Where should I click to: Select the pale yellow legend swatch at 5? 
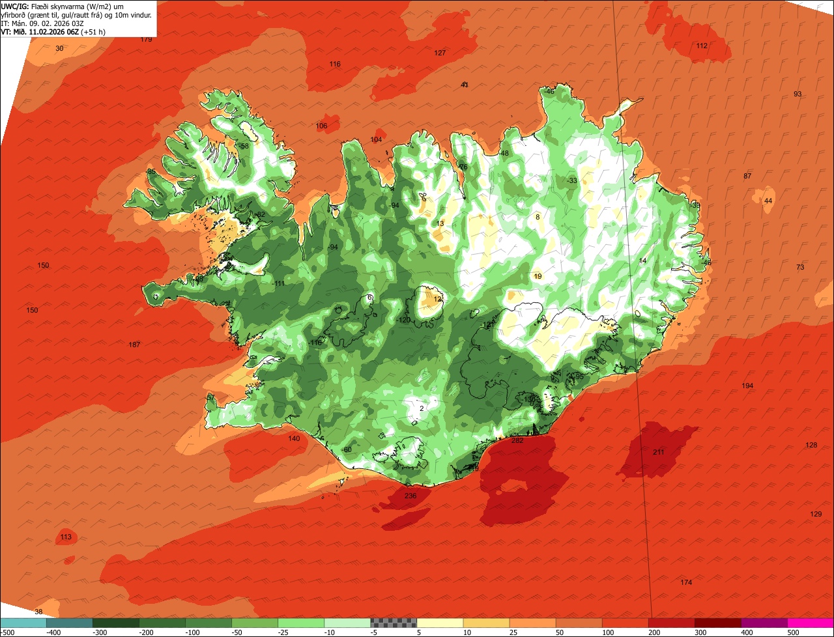tap(440, 623)
